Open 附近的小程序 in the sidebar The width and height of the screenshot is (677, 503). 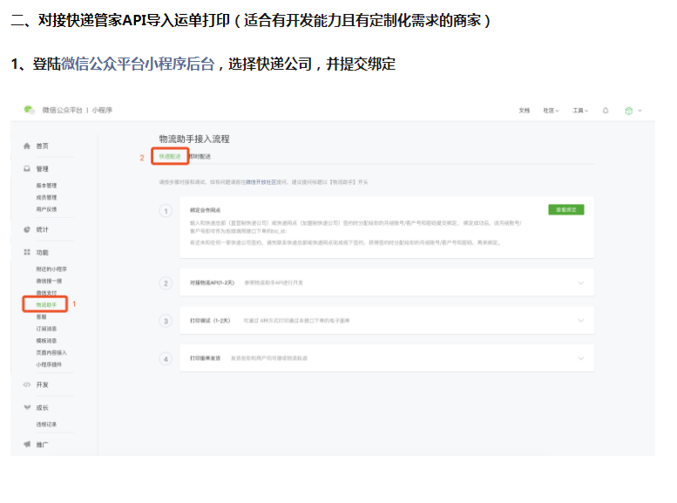[51, 268]
